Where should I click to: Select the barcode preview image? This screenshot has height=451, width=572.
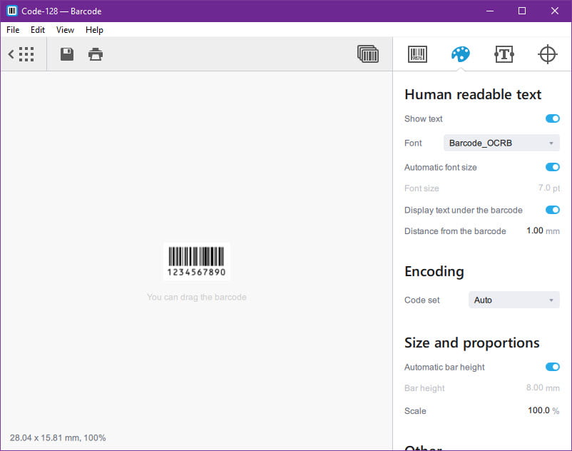[x=197, y=262]
